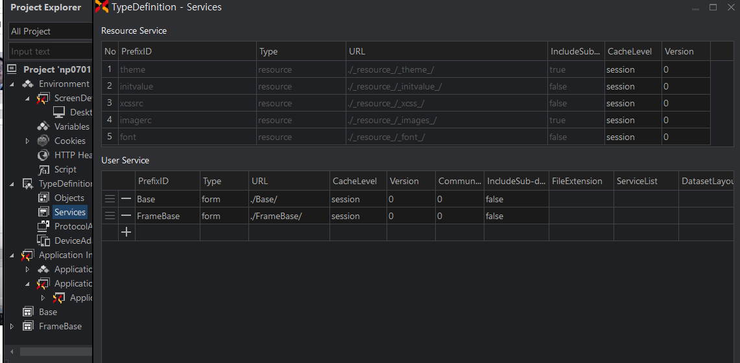Click PrefixID header in Resource Service table

coord(187,51)
